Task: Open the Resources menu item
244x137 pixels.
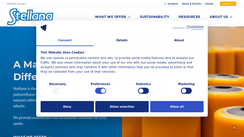Action: pos(189,17)
